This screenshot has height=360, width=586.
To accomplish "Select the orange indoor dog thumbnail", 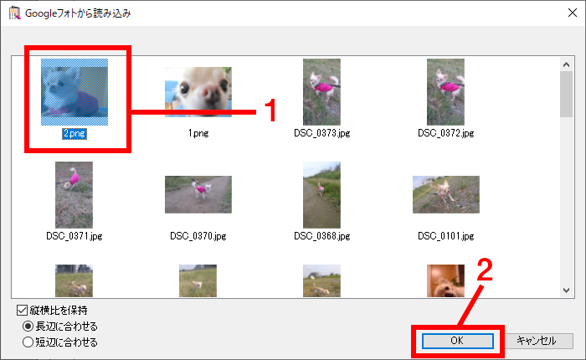I will (x=446, y=280).
